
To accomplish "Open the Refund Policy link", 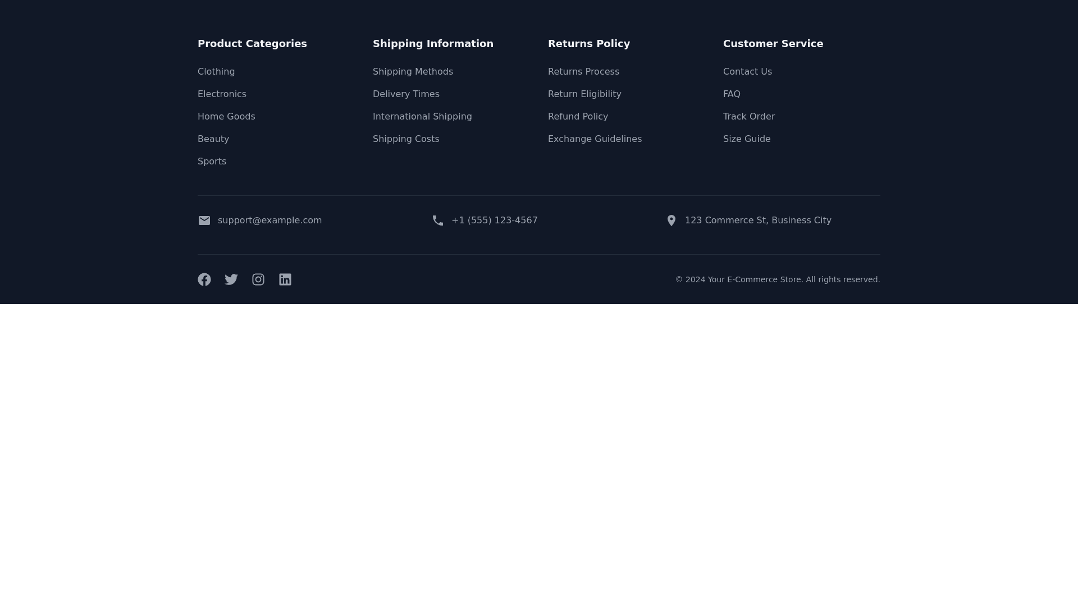I will pyautogui.click(x=578, y=117).
